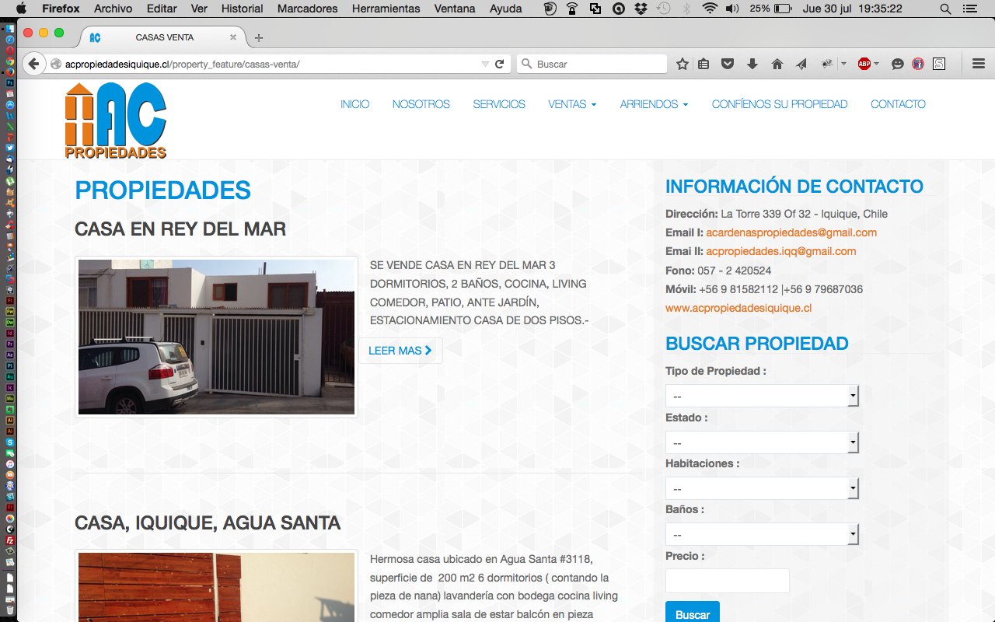Reload the page with the refresh icon

[x=499, y=64]
